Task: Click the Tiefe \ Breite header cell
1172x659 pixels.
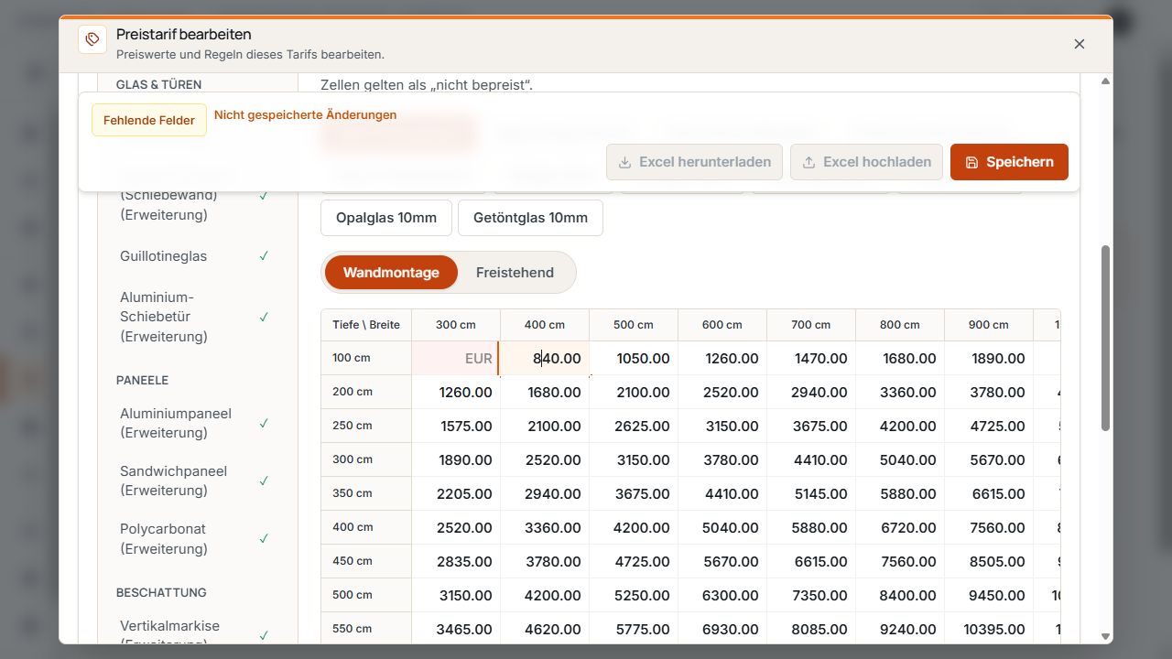Action: tap(366, 325)
